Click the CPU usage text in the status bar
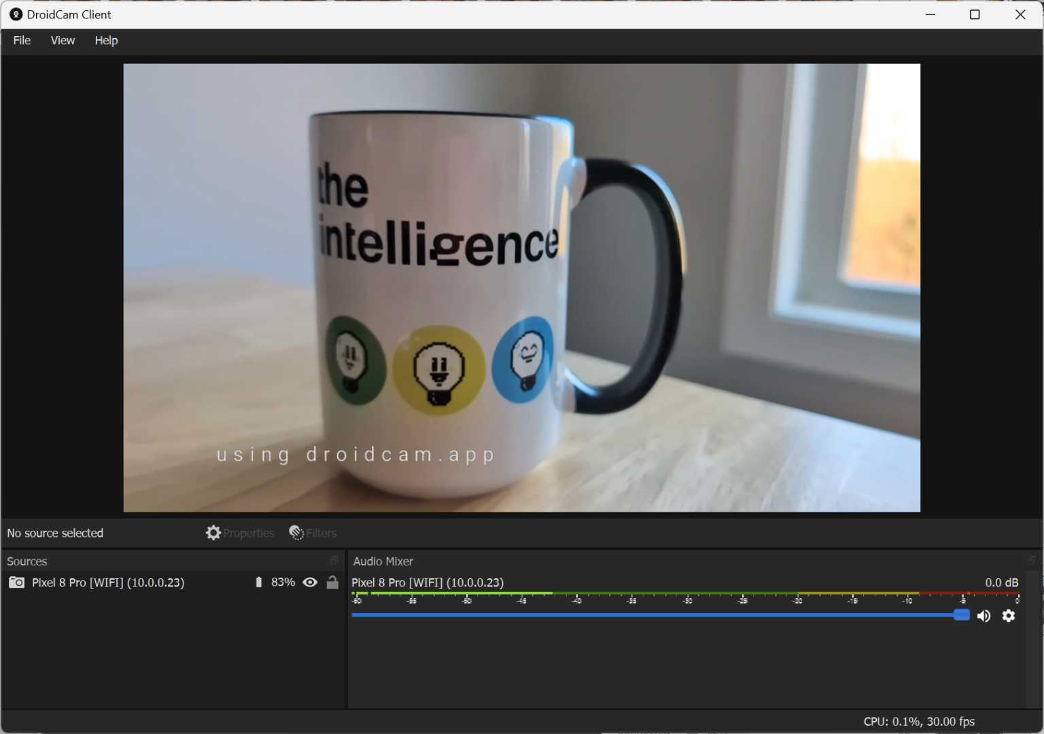The image size is (1044, 734). [x=918, y=721]
